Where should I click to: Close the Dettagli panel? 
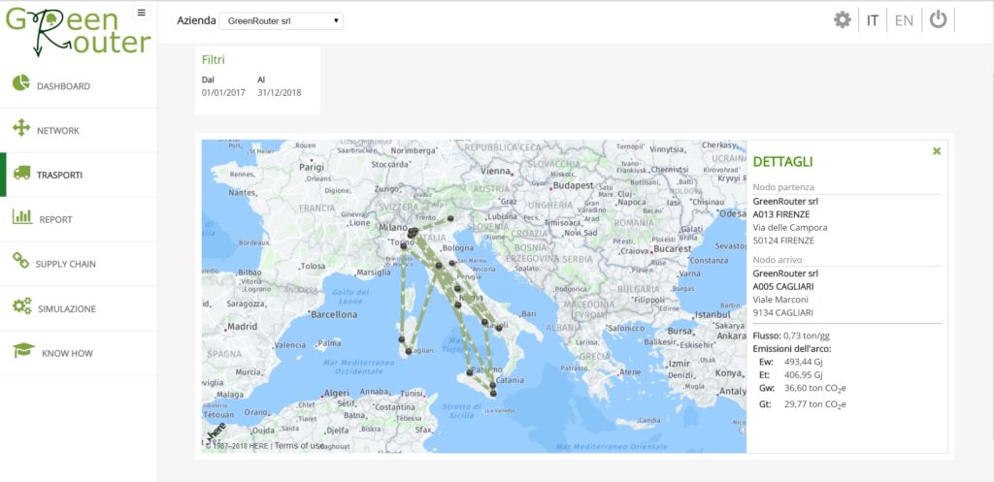tap(937, 150)
